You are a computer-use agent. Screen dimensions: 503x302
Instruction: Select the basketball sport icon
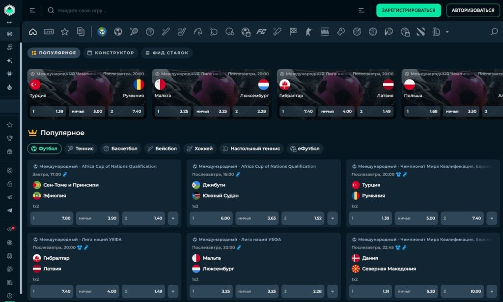pos(150,31)
